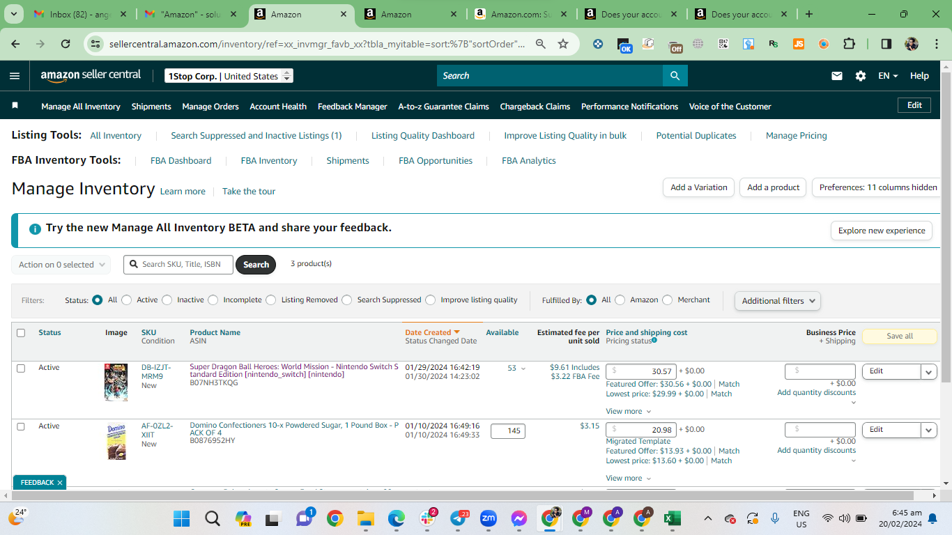The image size is (952, 535).
Task: Open the Action on 0 selected dropdown
Action: coord(61,265)
